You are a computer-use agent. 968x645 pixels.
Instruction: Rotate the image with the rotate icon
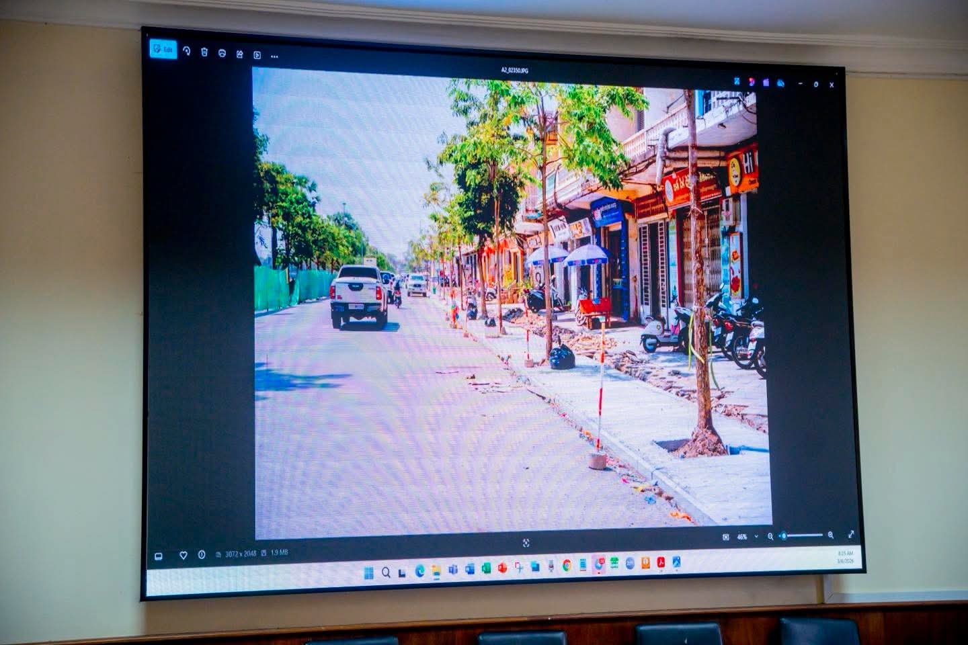pyautogui.click(x=186, y=51)
